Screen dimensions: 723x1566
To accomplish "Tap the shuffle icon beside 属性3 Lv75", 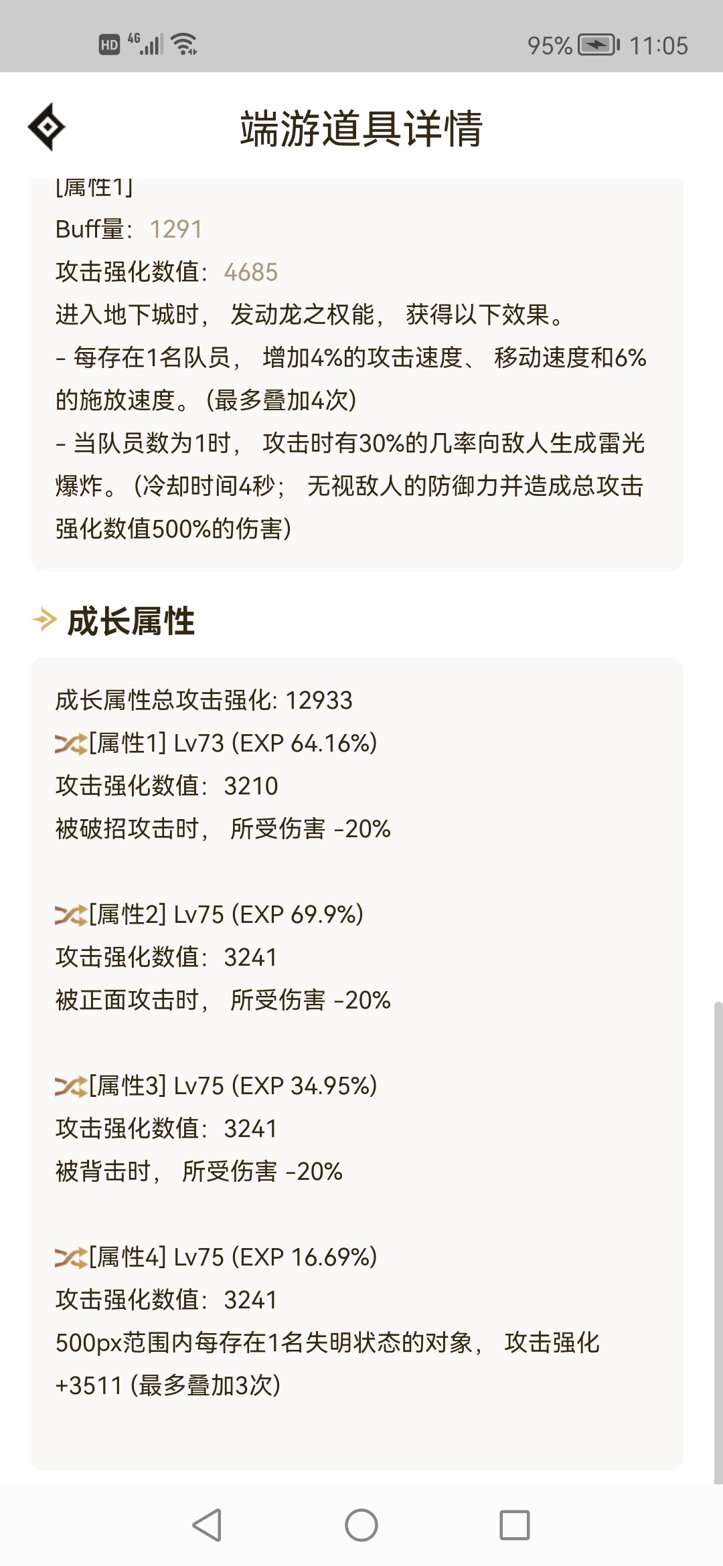I will [x=71, y=1086].
